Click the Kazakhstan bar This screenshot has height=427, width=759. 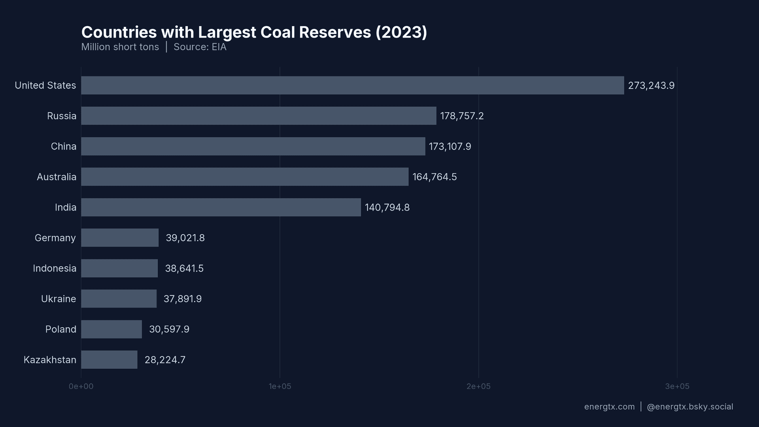(109, 360)
